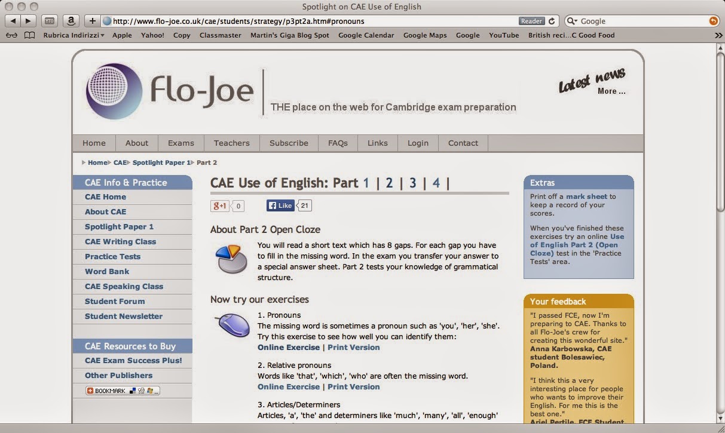The width and height of the screenshot is (725, 433).
Task: Open the Teachers navigation tab
Action: [x=232, y=143]
